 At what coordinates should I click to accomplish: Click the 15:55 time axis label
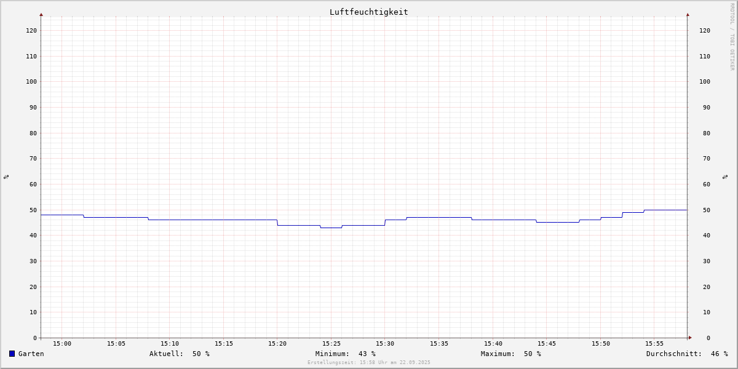(654, 344)
